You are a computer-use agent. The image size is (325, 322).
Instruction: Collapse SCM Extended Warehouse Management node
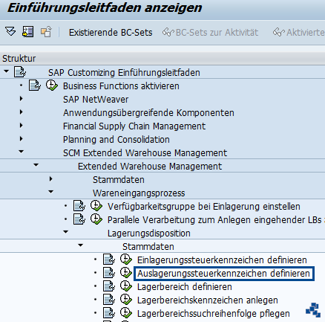tap(22, 152)
